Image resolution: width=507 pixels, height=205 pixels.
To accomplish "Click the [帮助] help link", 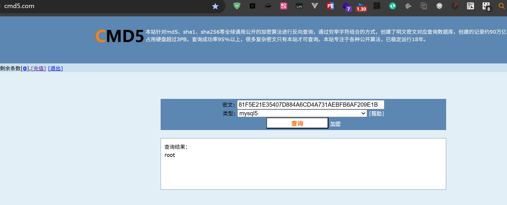I will tap(376, 114).
